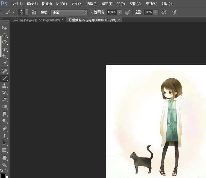The image size is (206, 178).
Task: Select the Eraser tool
Action: coord(4,100)
